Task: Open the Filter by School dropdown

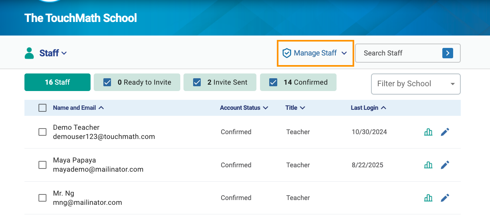Action: pos(416,84)
